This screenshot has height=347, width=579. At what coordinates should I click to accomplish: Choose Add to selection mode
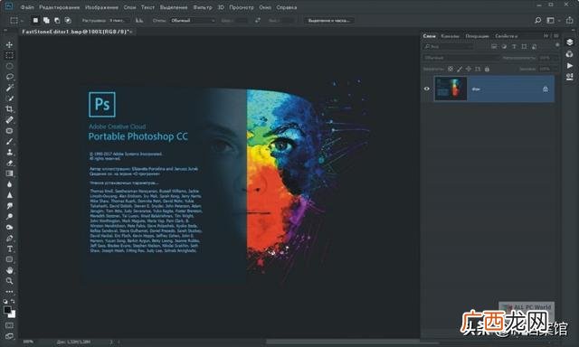click(x=46, y=20)
